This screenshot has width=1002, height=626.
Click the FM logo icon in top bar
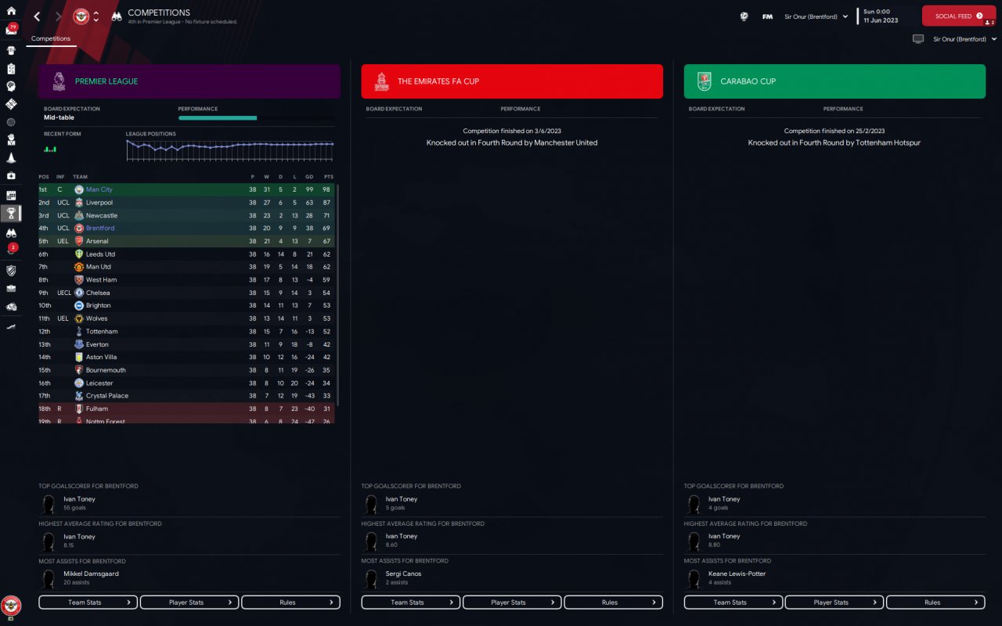[x=767, y=16]
